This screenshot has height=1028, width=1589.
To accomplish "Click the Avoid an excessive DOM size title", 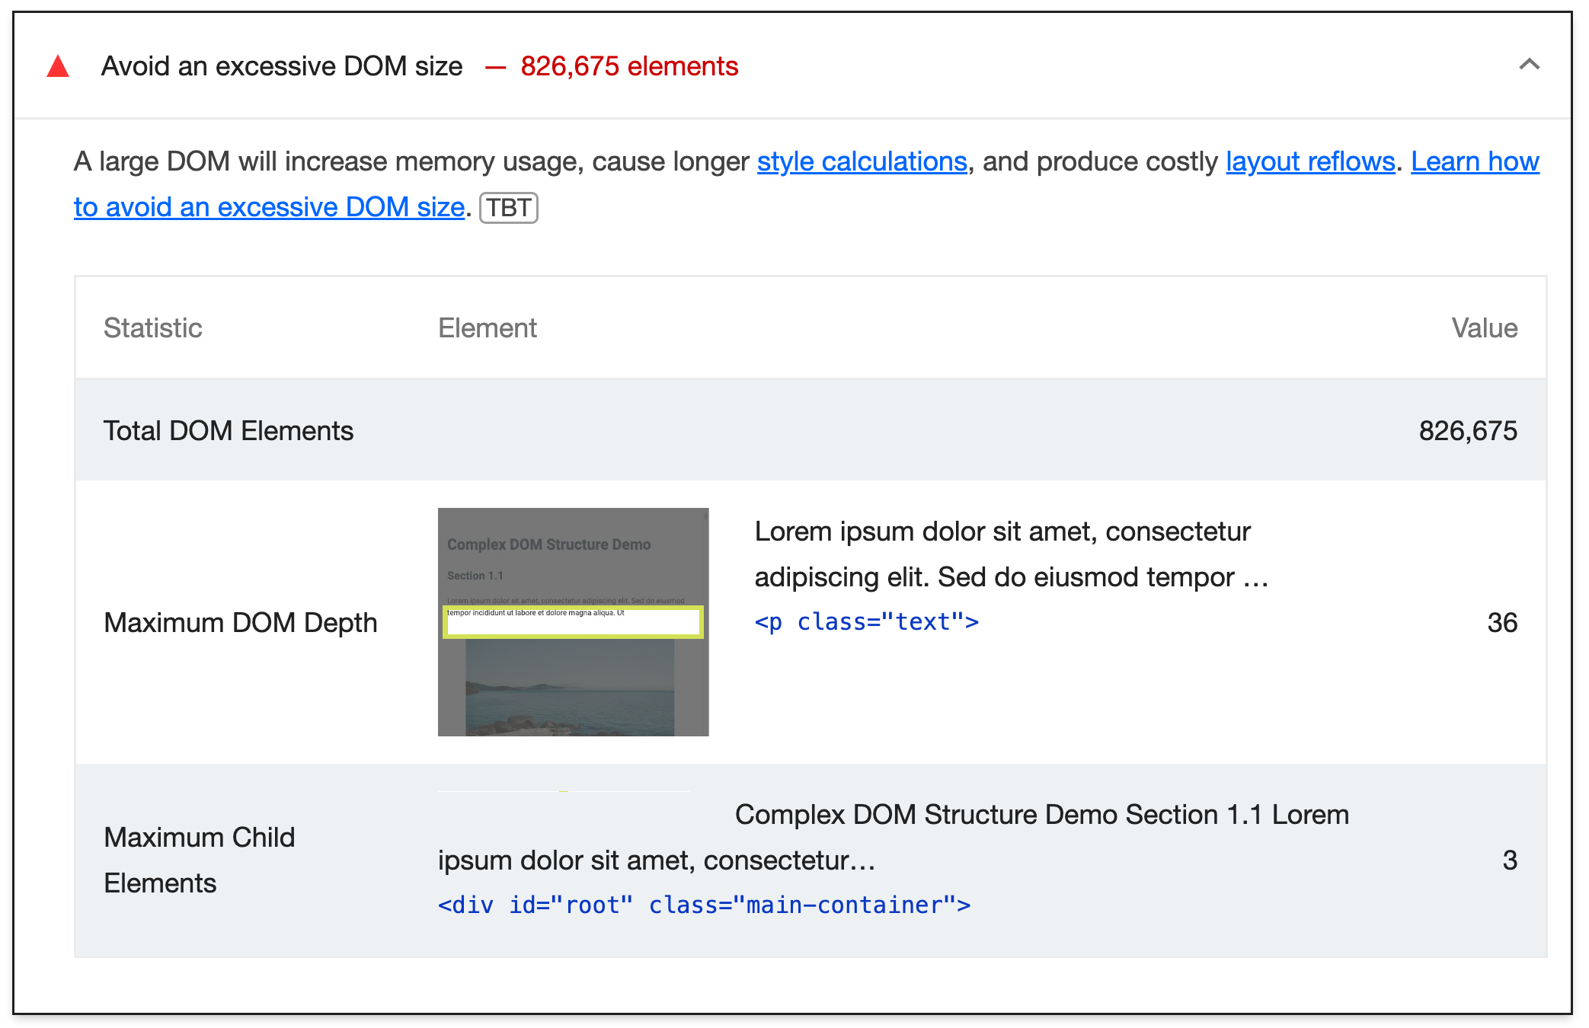I will [282, 66].
